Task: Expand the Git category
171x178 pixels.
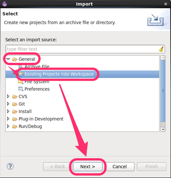Action: pos(8,104)
